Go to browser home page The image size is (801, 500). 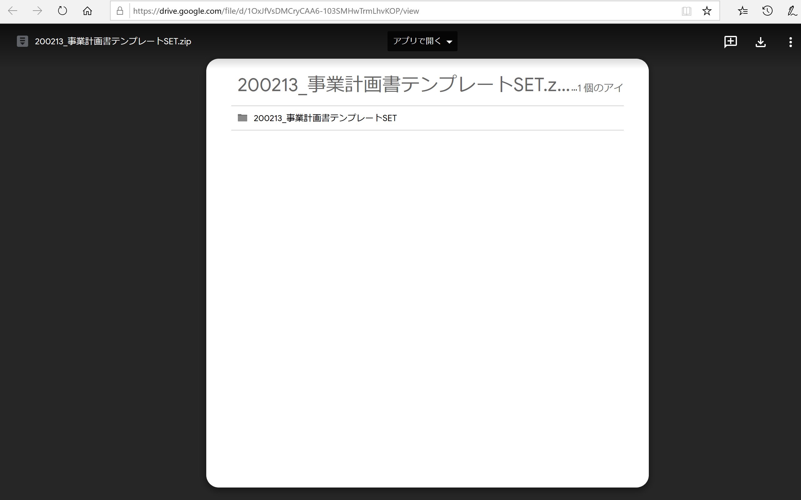pos(88,11)
